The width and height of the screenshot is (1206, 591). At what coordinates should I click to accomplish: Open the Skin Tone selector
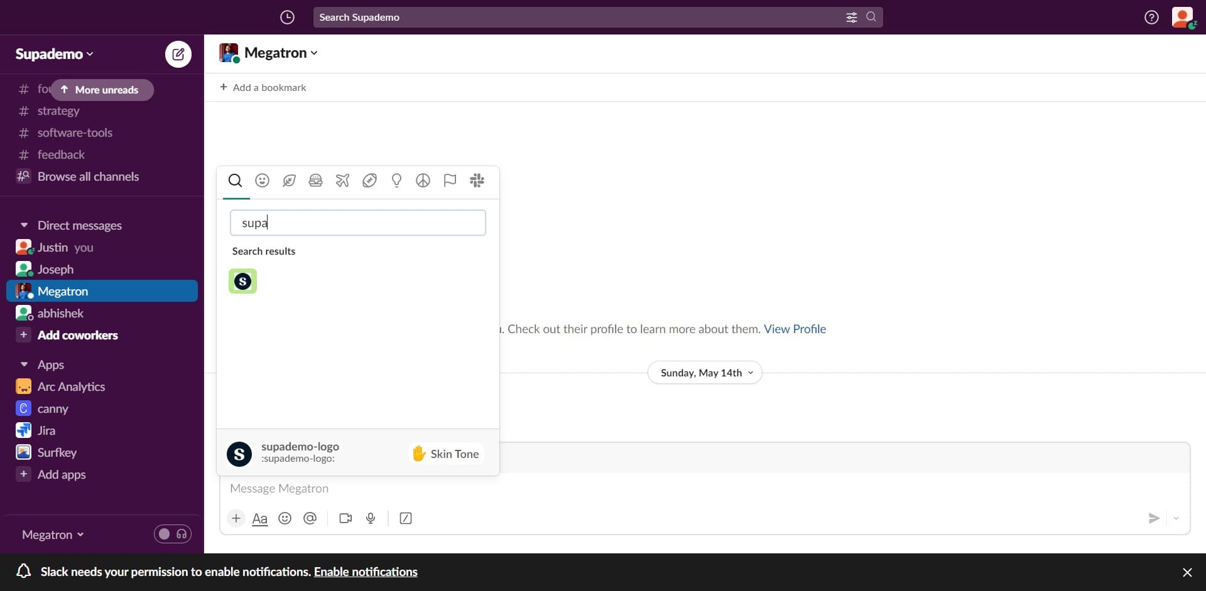point(445,454)
